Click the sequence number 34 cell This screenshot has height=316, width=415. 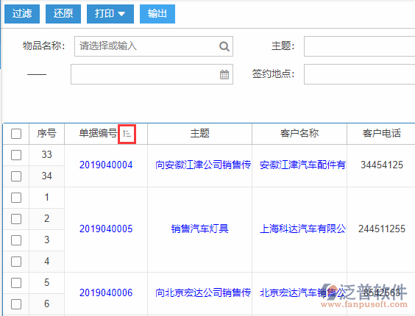pyautogui.click(x=46, y=176)
